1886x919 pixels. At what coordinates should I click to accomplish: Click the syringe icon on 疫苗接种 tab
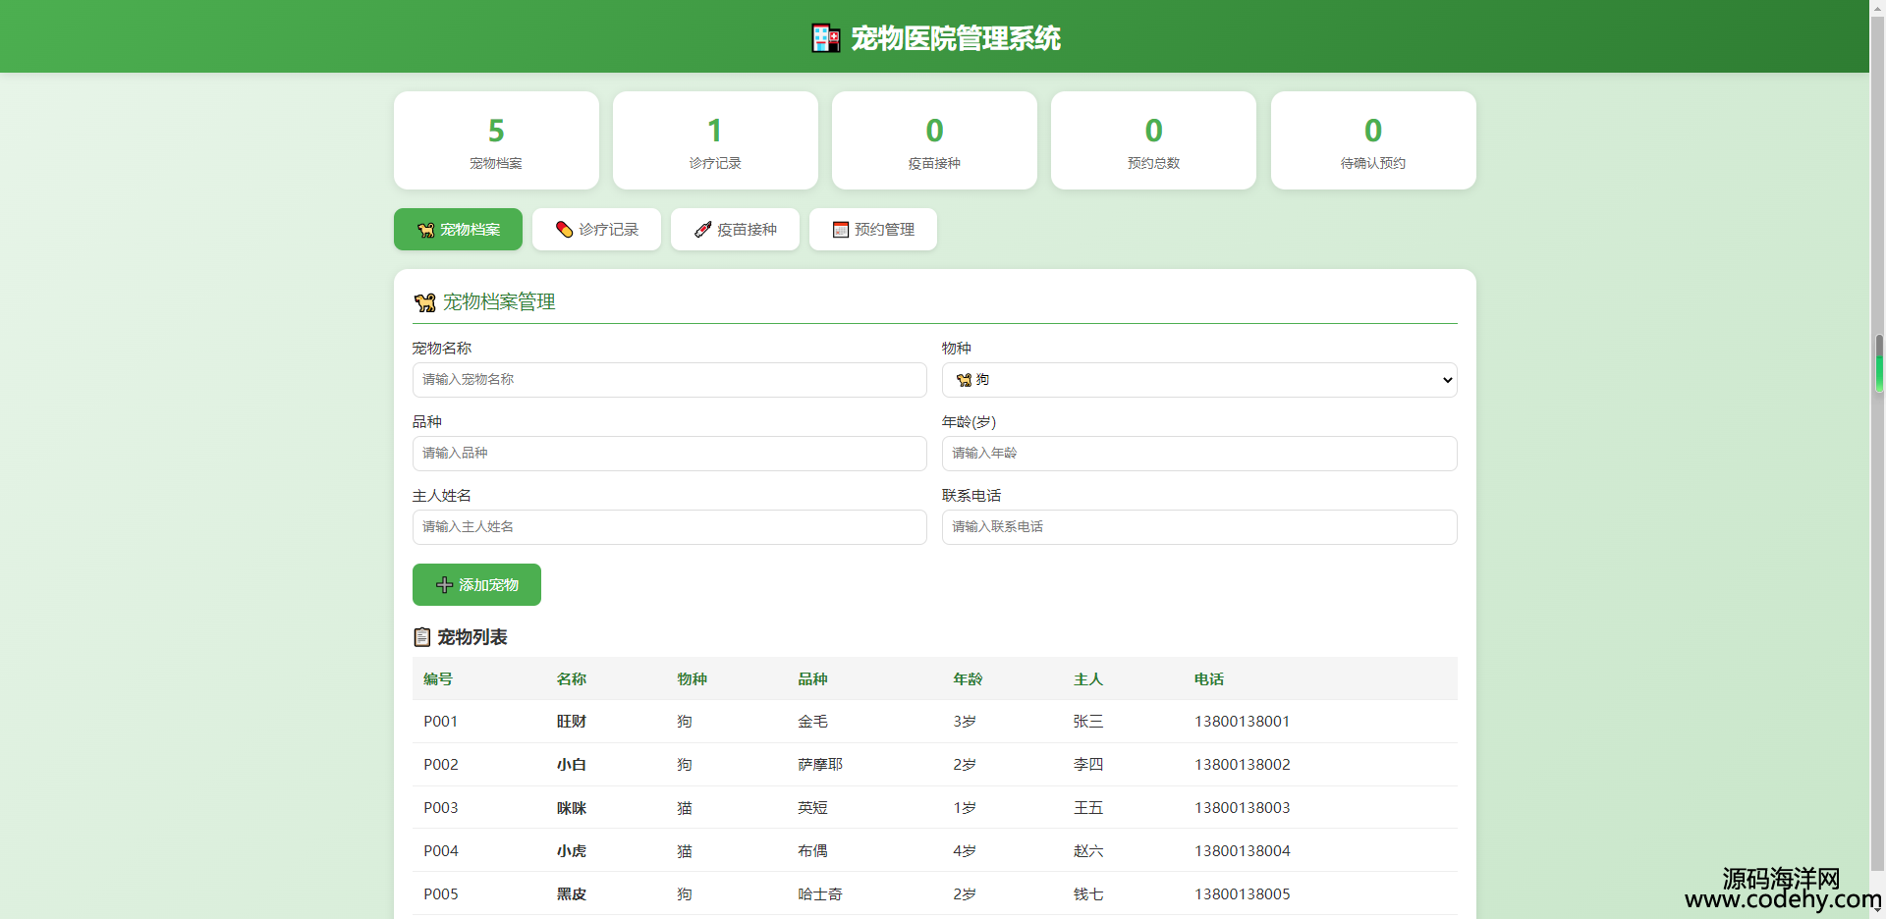click(x=702, y=230)
